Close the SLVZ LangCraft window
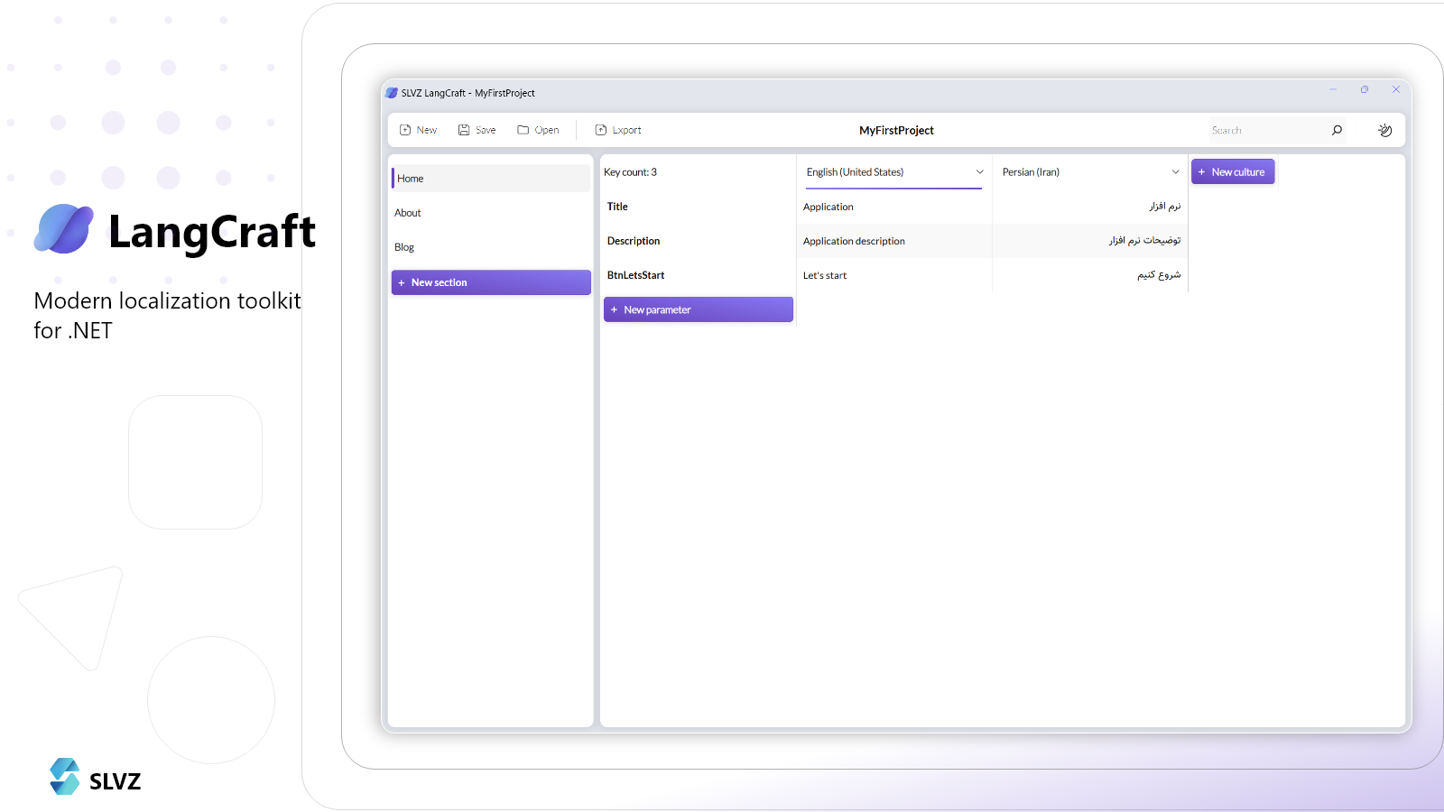1444x812 pixels. click(1396, 89)
